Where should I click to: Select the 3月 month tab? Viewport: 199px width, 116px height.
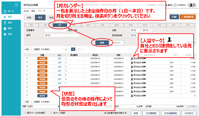188,25
